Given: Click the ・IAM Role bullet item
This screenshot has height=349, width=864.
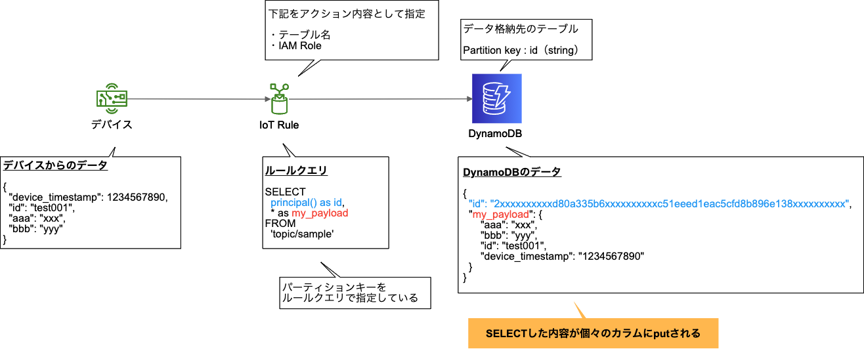Looking at the screenshot, I should [x=296, y=46].
